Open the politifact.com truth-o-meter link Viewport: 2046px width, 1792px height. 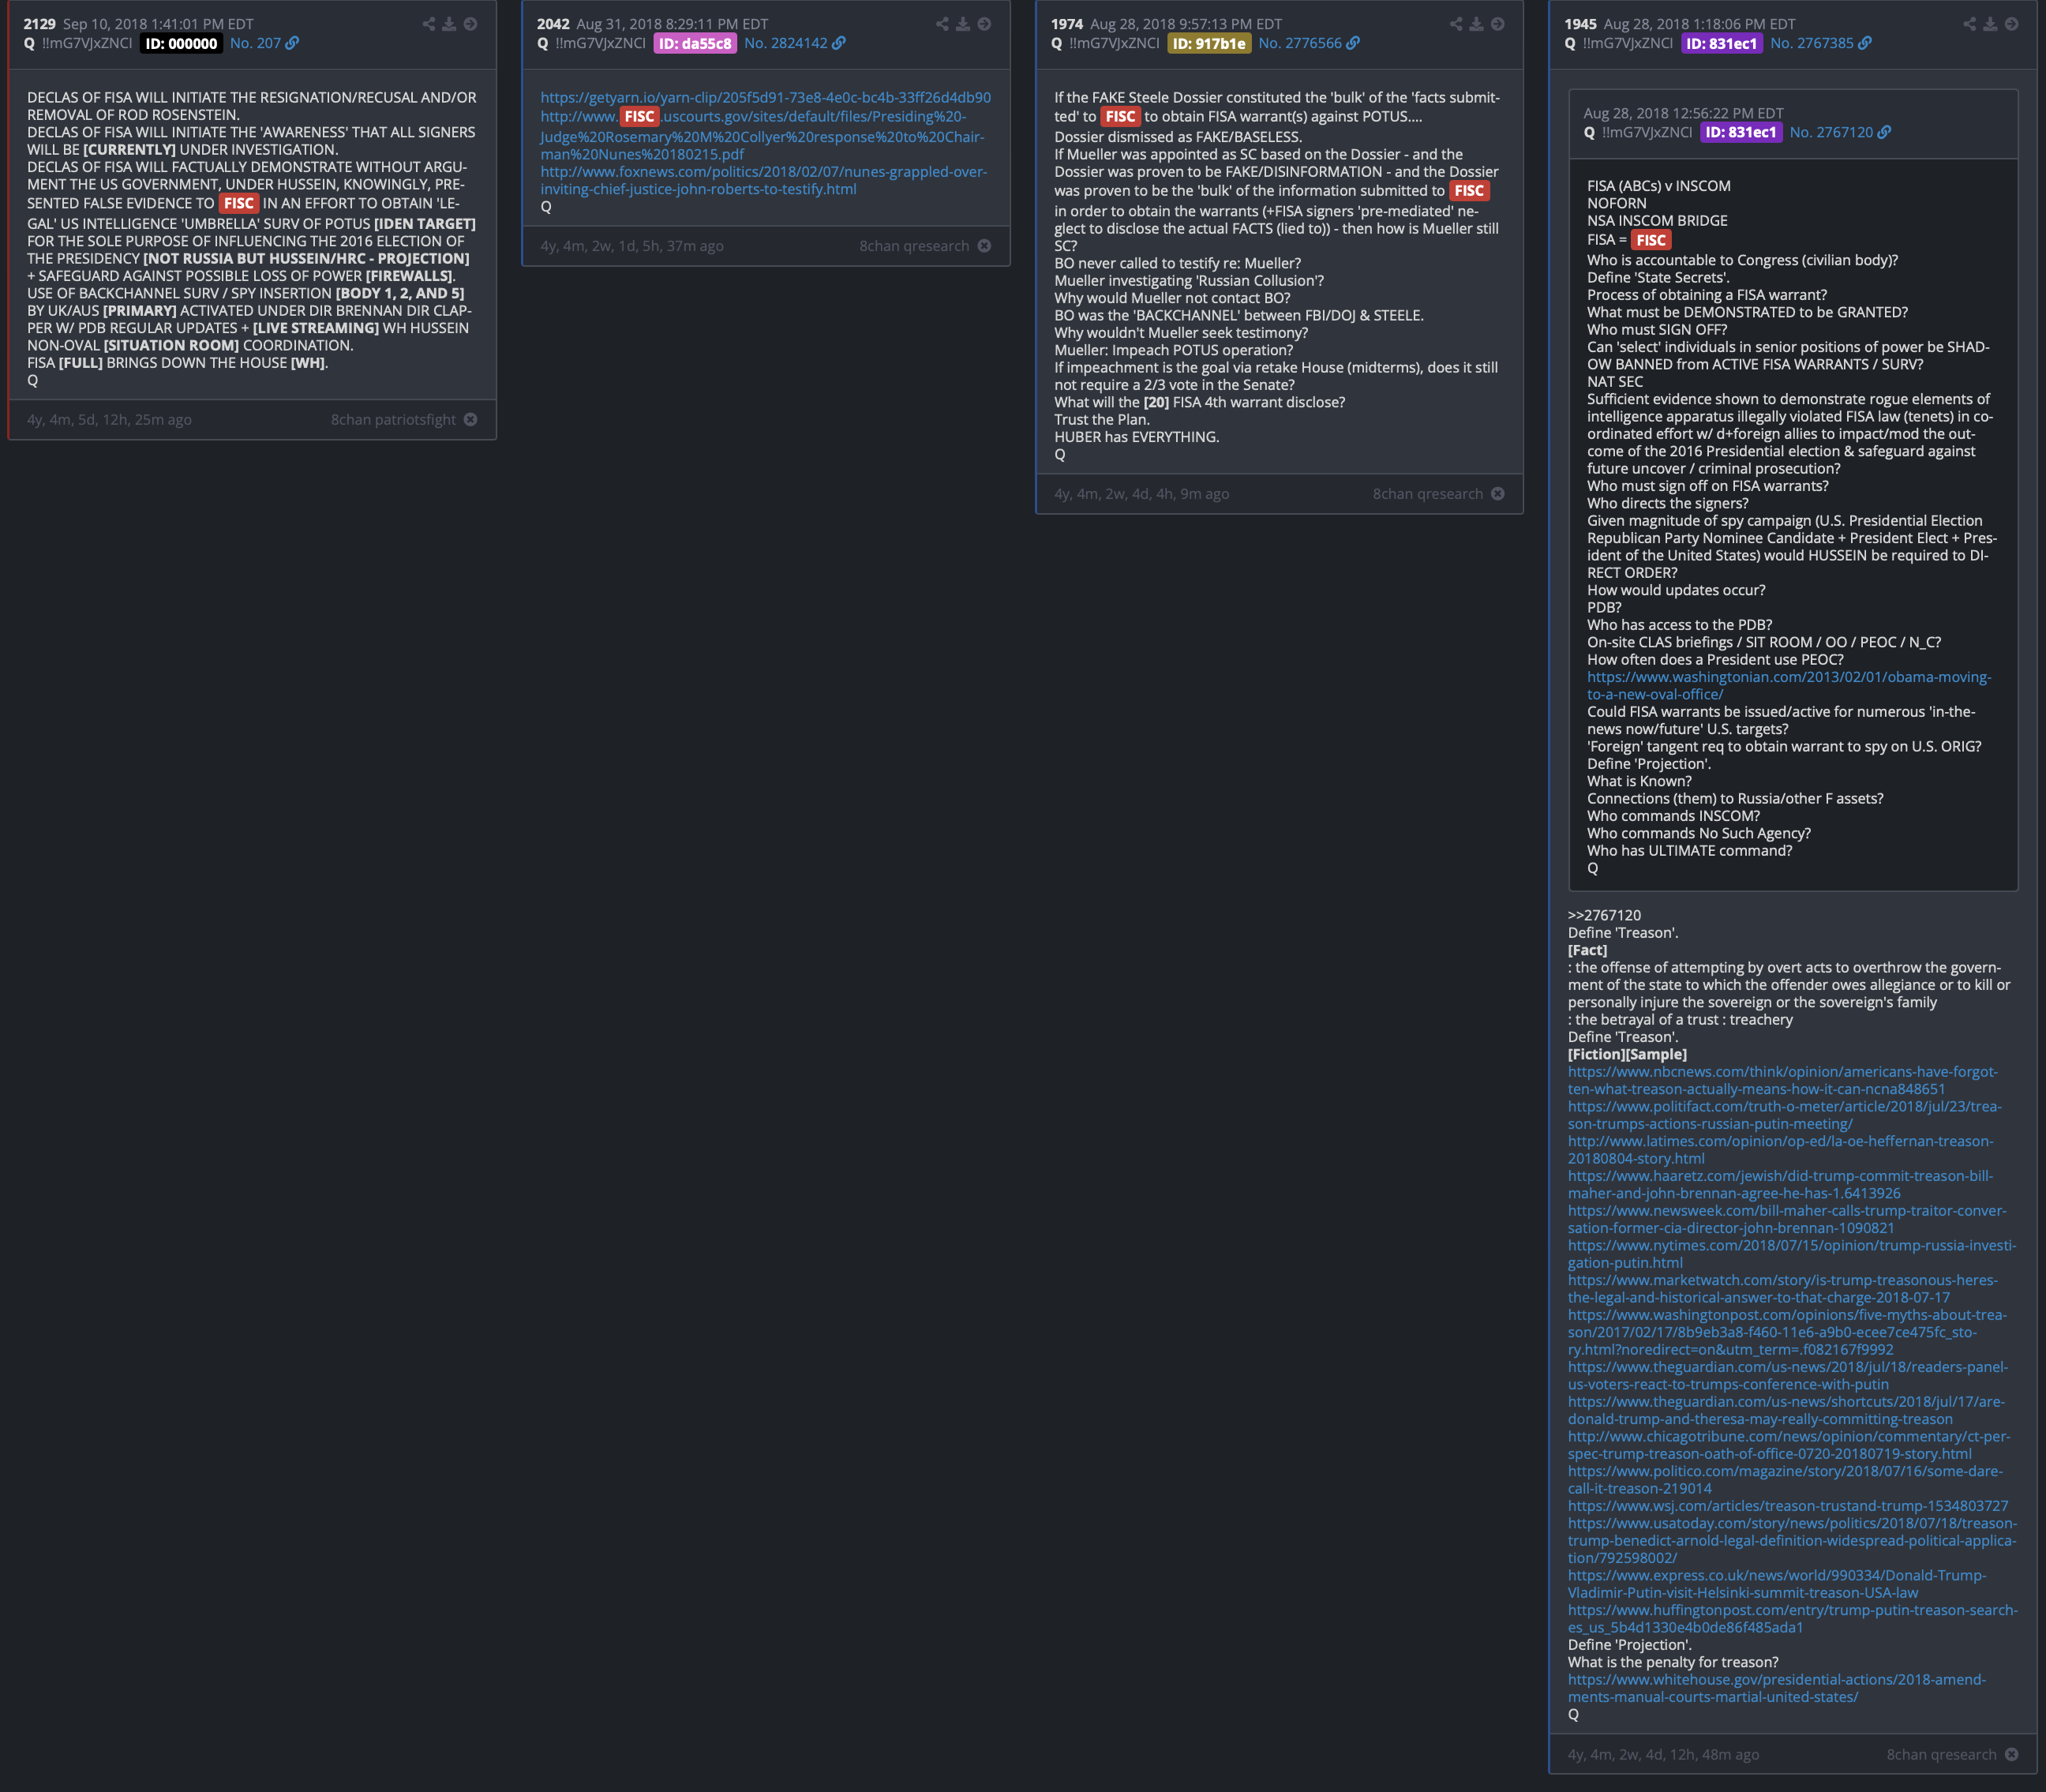point(1785,1115)
